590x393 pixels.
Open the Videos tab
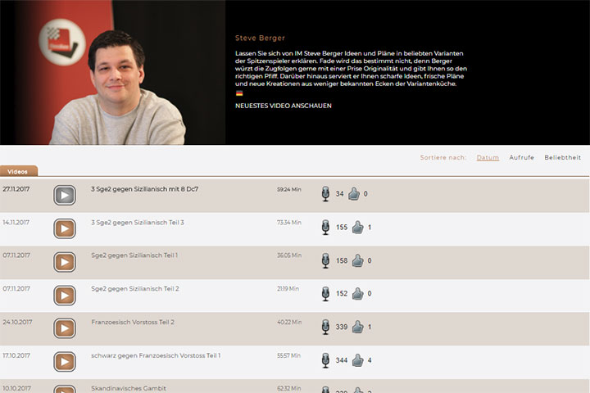tap(18, 172)
